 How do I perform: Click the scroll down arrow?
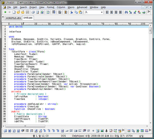tap(150, 123)
